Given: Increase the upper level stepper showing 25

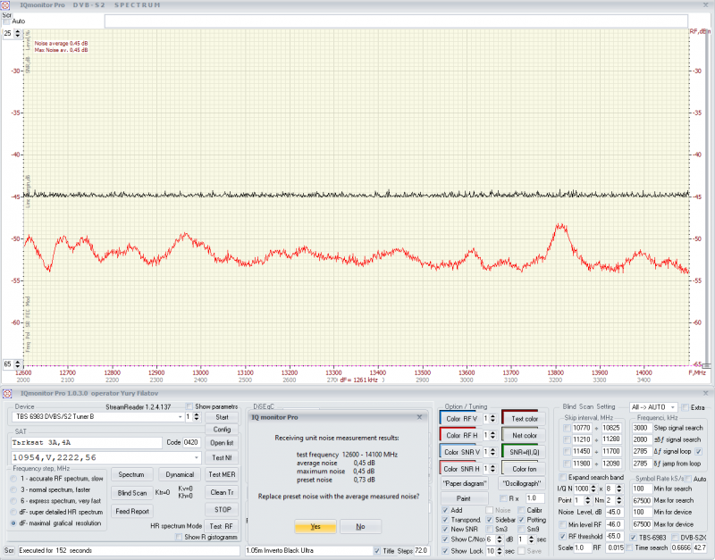Looking at the screenshot, I should click(19, 29).
